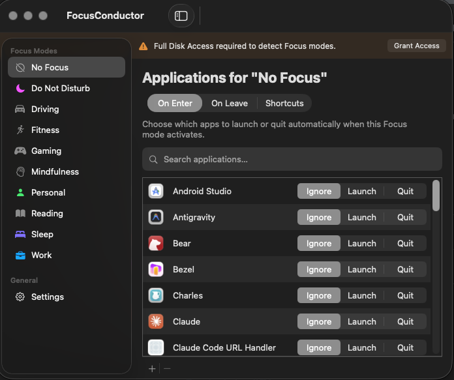This screenshot has height=380, width=454.
Task: Set Bezel to Quit
Action: (405, 269)
